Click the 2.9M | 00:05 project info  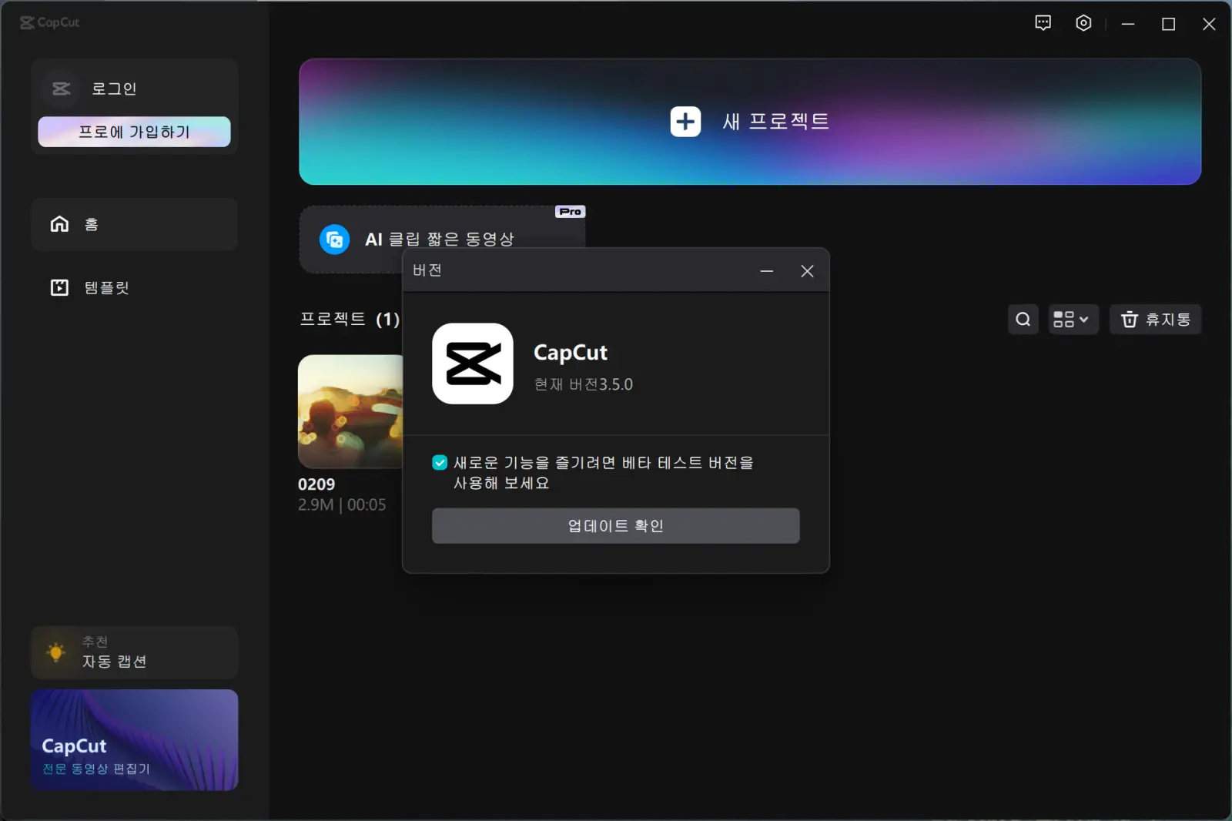coord(342,504)
